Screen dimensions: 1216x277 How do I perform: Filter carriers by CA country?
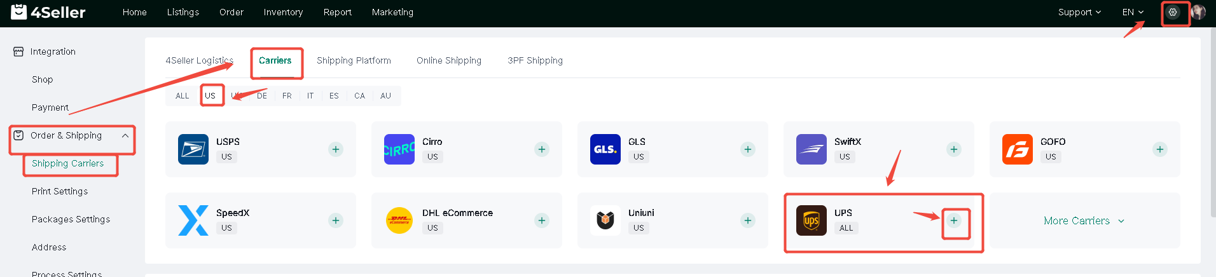click(360, 96)
